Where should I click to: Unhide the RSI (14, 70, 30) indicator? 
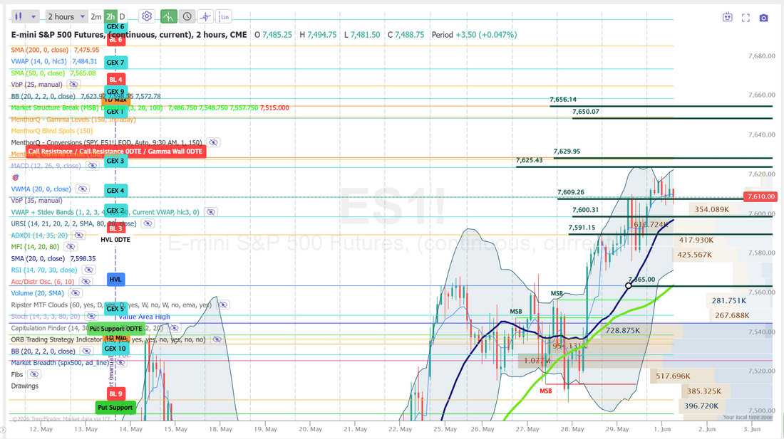point(88,270)
